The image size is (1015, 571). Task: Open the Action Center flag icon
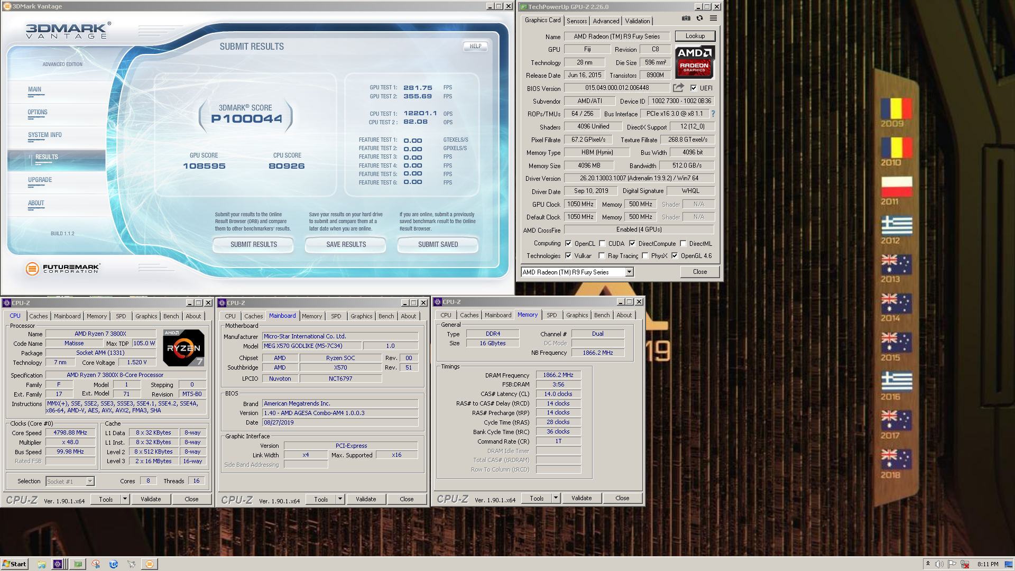point(952,564)
